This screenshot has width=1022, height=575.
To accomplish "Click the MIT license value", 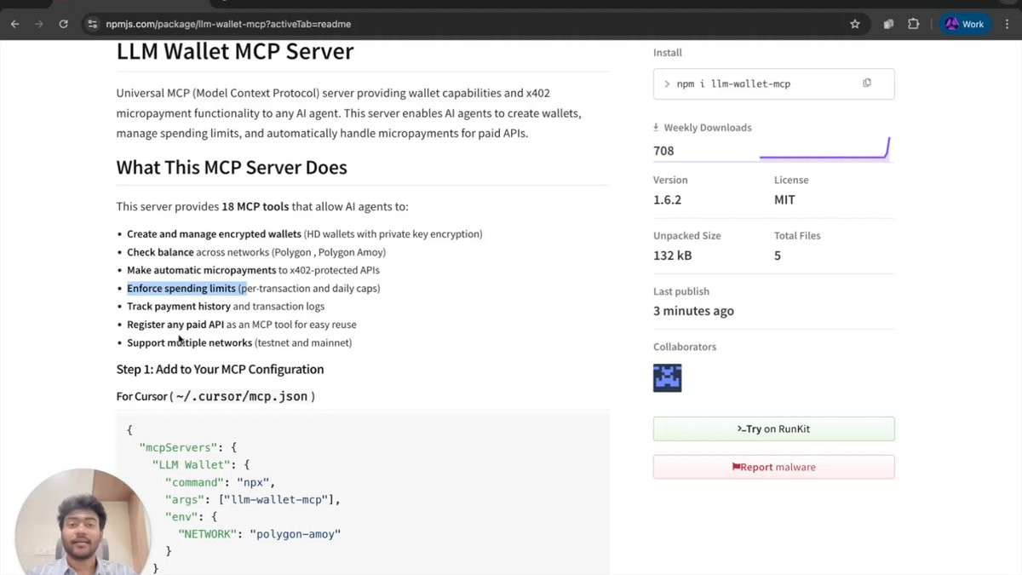I will [784, 200].
